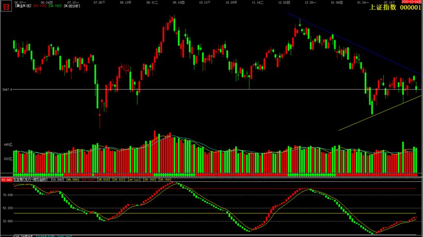This screenshot has height=237, width=423.
Task: Click the 01.24 date marker on timeline
Action: pyautogui.click(x=363, y=3)
